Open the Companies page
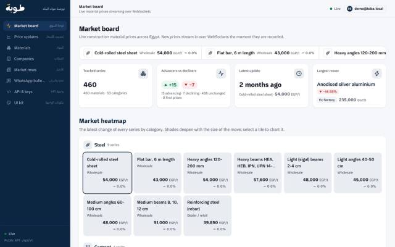This screenshot has width=395, height=247. click(35, 59)
